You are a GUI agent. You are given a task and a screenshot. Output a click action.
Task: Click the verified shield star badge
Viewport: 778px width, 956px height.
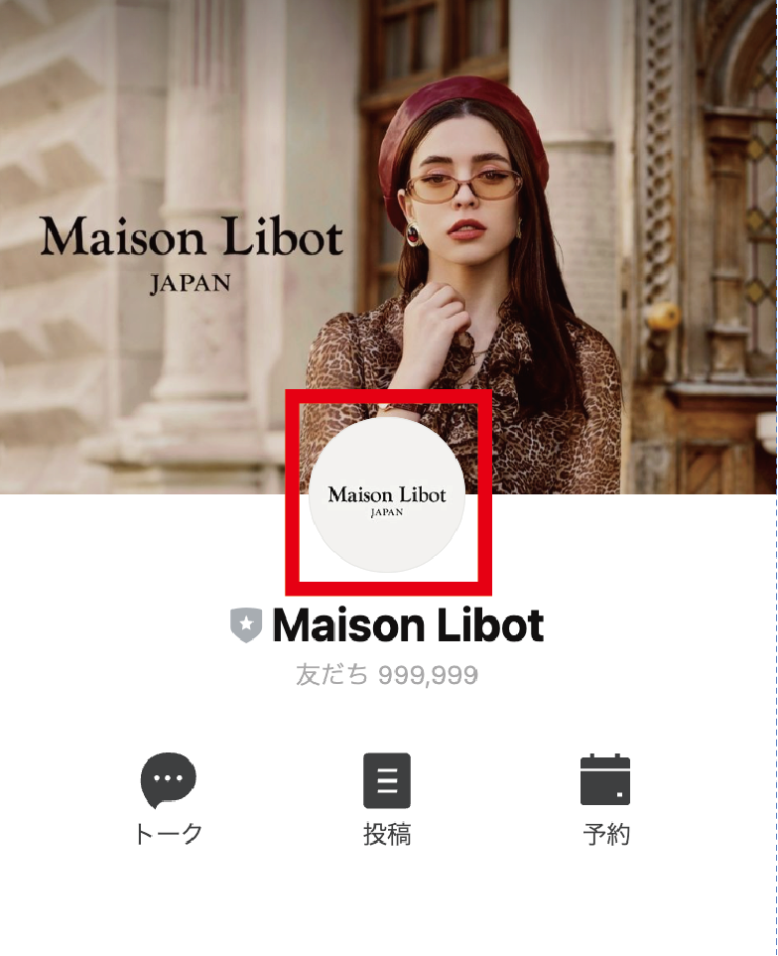pos(246,625)
